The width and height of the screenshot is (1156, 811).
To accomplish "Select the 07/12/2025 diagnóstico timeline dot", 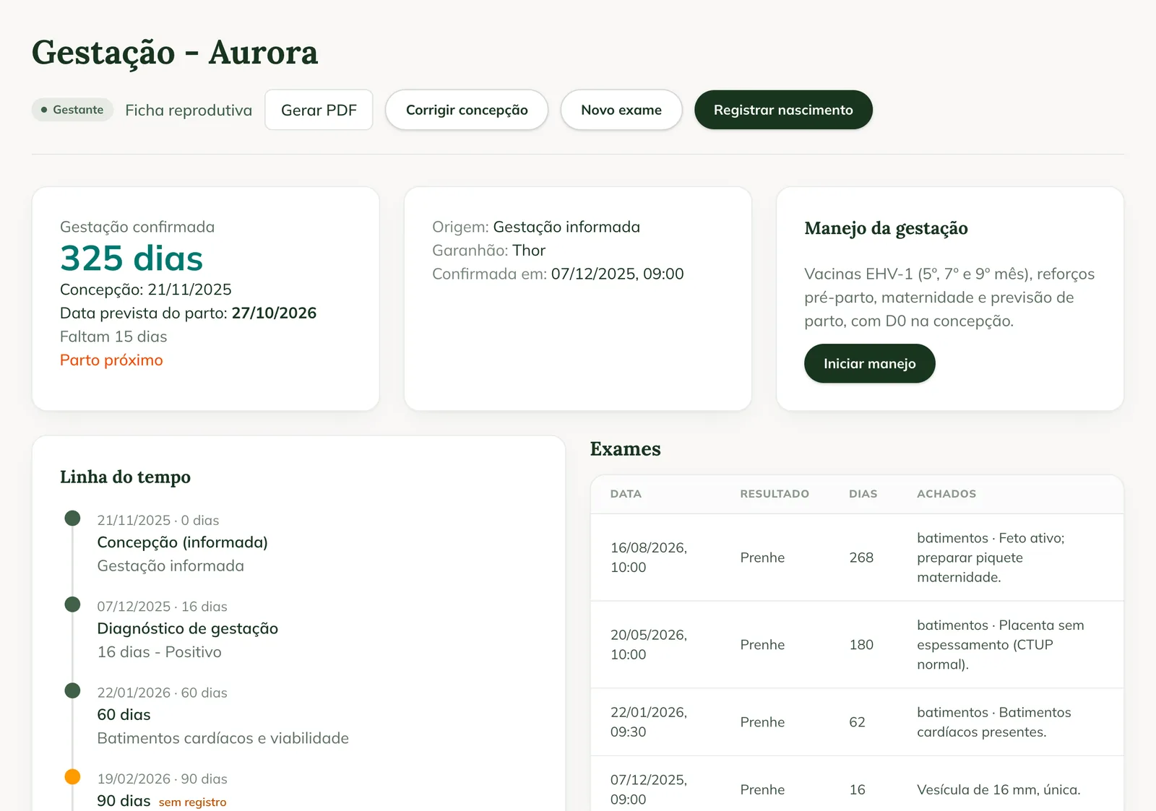I will (x=72, y=604).
